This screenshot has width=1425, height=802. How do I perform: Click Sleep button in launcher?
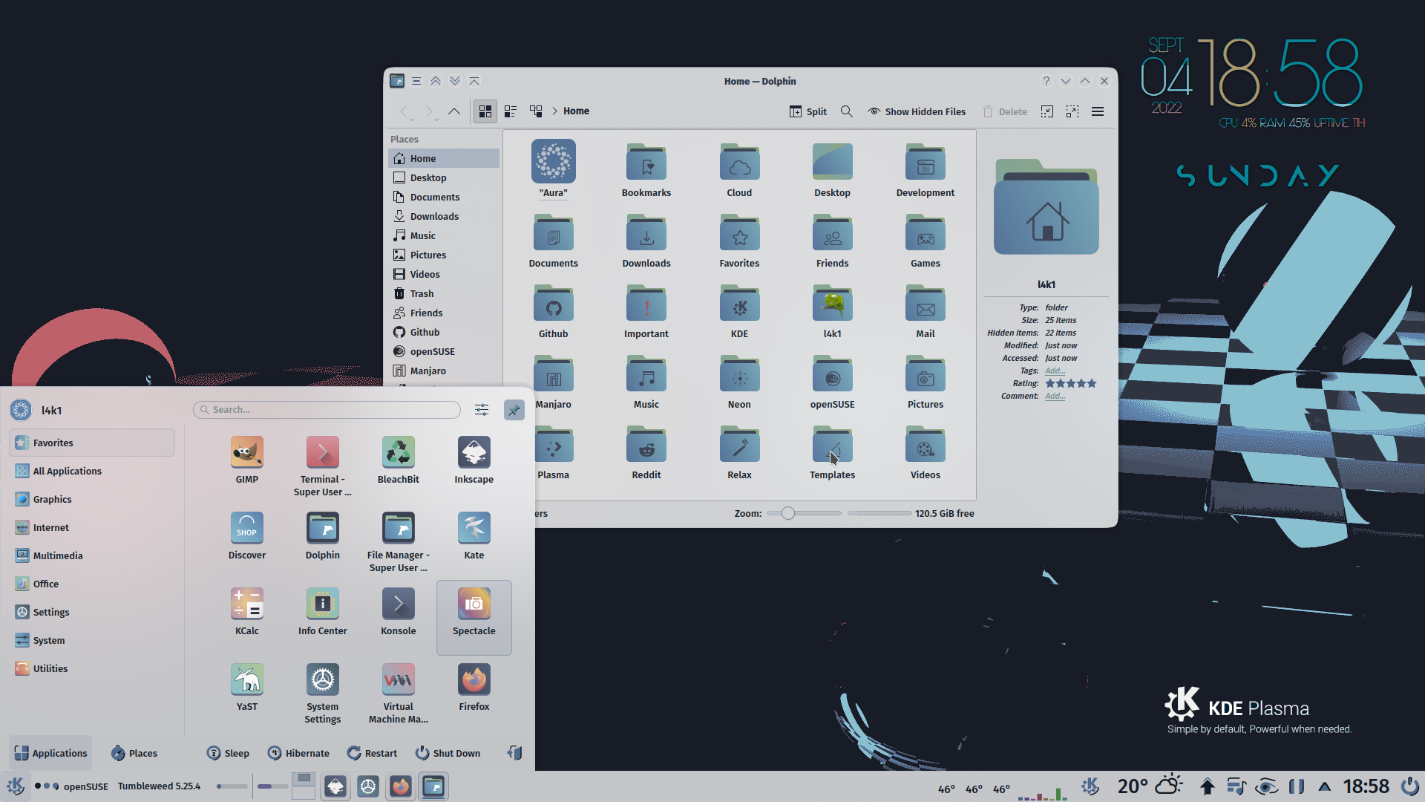click(228, 753)
